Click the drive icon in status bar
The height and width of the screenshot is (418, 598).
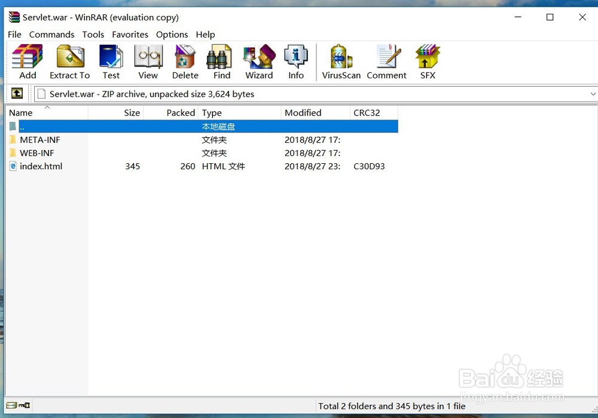click(x=11, y=405)
